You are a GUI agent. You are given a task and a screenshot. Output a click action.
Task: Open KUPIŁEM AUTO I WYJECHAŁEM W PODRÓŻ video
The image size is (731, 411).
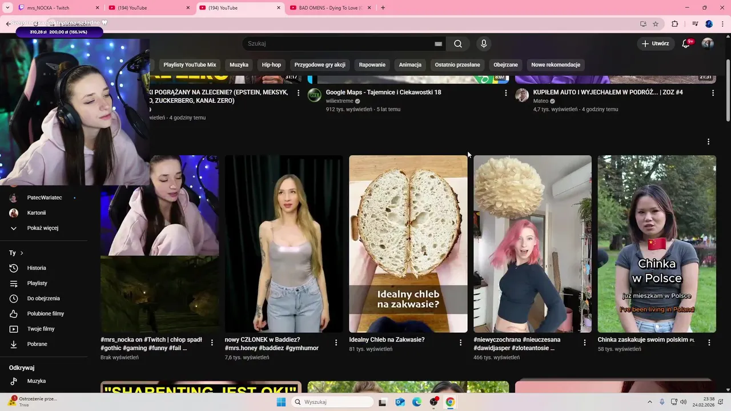pyautogui.click(x=608, y=92)
